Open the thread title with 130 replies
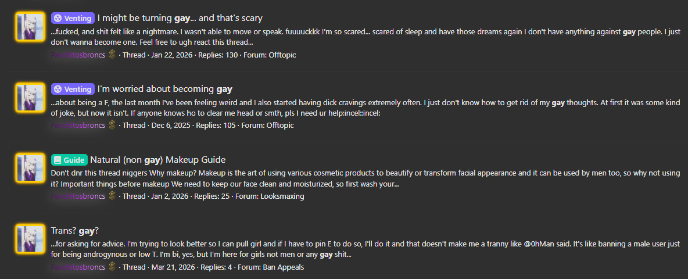The width and height of the screenshot is (688, 279). pos(180,18)
